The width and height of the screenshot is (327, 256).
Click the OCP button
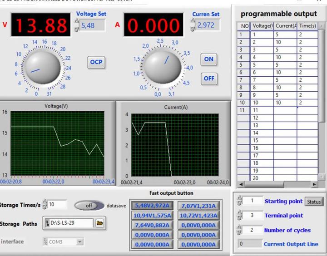click(x=96, y=62)
